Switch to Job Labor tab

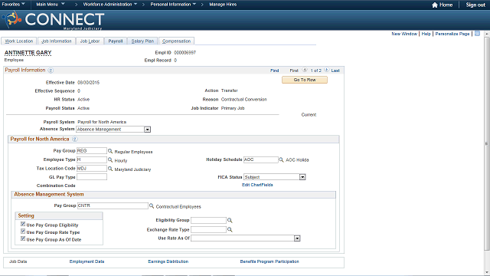90,41
